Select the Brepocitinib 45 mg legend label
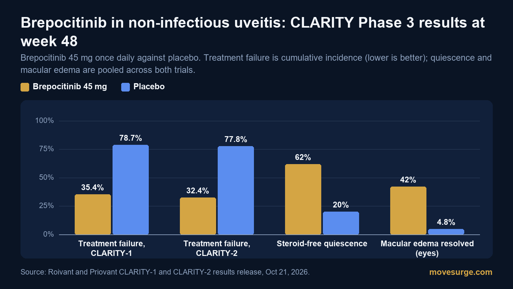The image size is (513, 289). tap(70, 87)
